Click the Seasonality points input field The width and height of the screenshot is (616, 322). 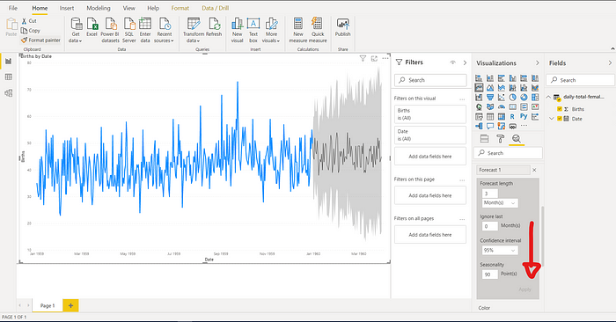click(490, 274)
